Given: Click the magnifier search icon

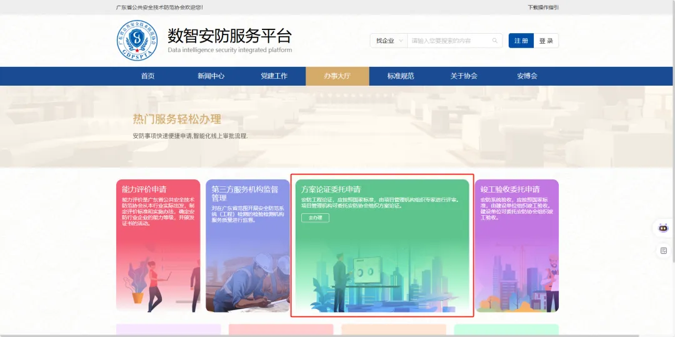Looking at the screenshot, I should (x=495, y=41).
